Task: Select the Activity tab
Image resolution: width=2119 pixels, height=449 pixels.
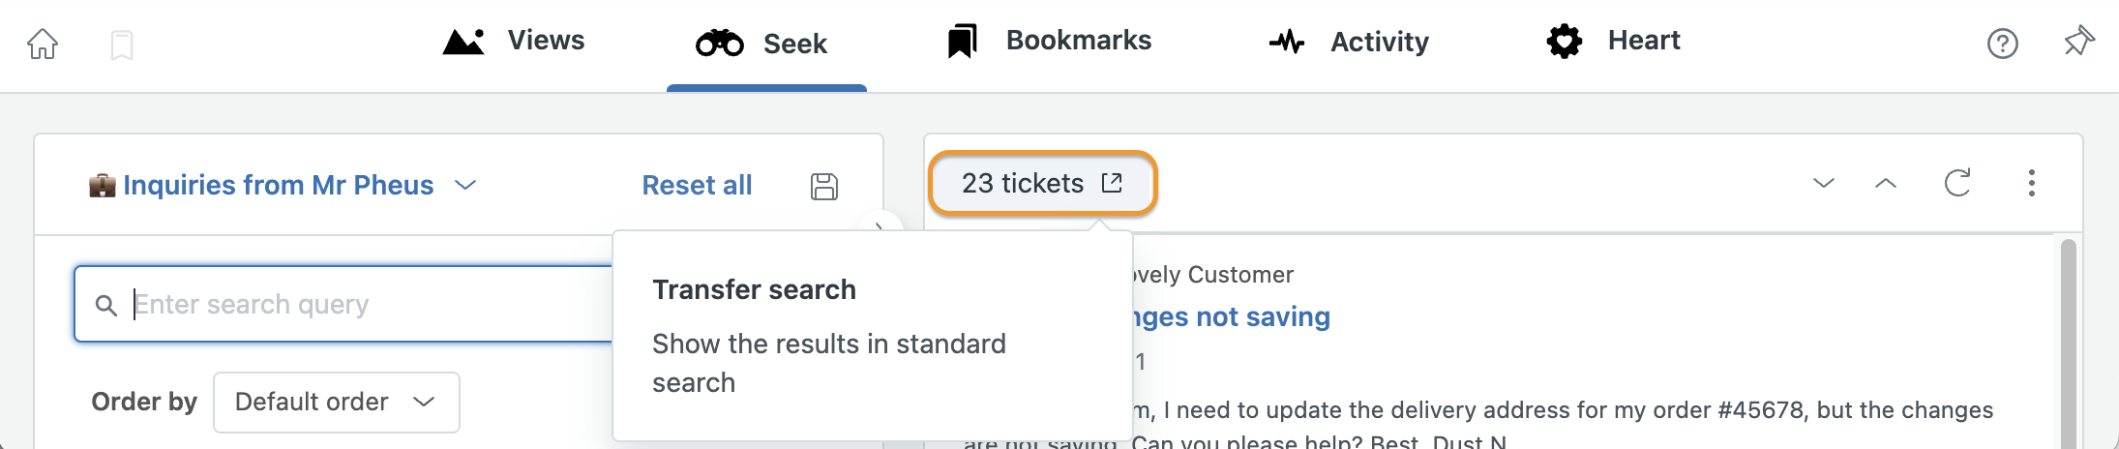Action: (x=1349, y=42)
